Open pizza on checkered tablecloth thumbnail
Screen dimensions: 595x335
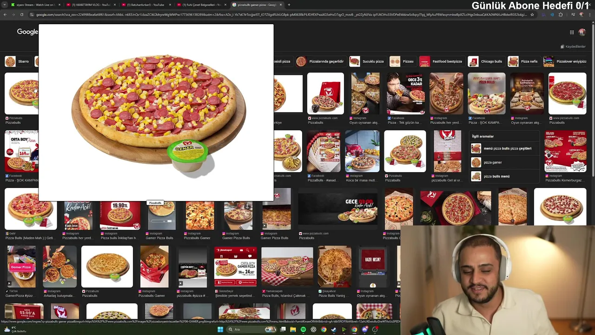coord(287,267)
